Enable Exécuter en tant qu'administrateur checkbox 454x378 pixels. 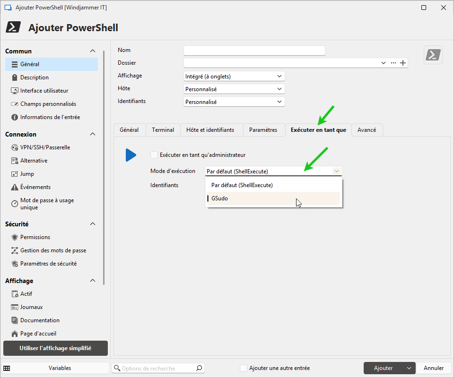(154, 155)
